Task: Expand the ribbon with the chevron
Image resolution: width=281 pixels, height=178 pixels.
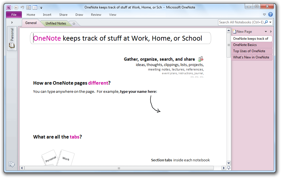Action: pos(264,14)
